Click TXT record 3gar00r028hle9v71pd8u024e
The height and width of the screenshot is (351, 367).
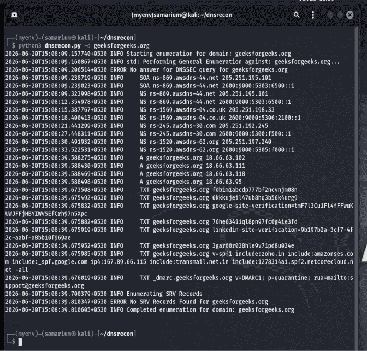tap(150, 245)
